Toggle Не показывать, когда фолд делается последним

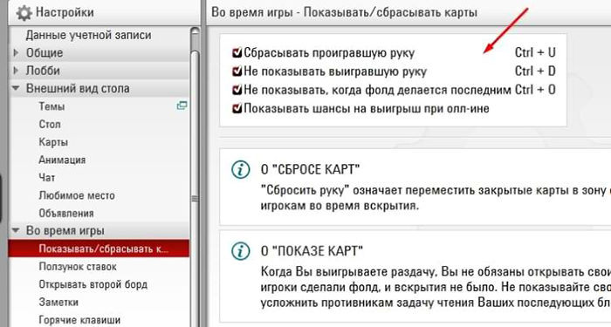point(237,90)
